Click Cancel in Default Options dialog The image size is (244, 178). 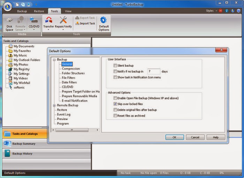195,137
